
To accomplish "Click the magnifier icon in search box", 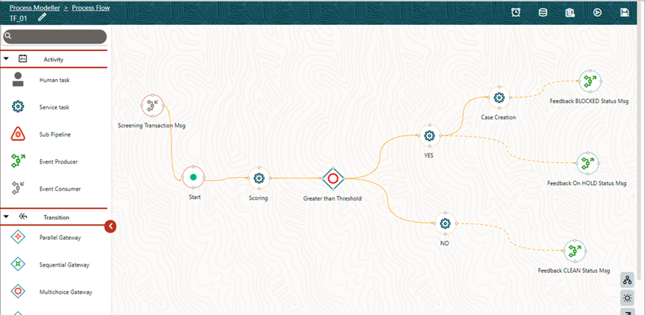I will point(9,36).
